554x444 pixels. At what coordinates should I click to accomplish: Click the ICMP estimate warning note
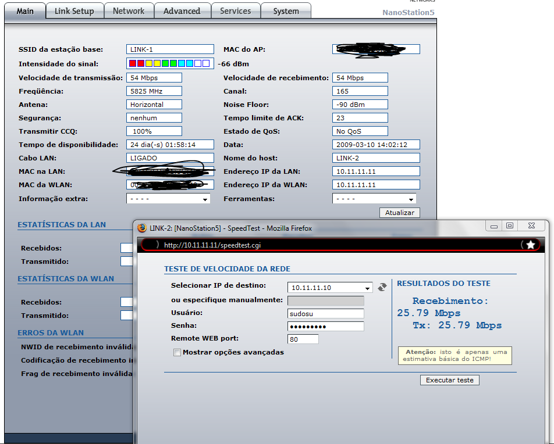pos(454,356)
